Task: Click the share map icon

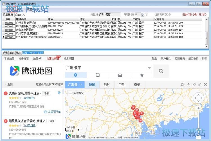Action: pyautogui.click(x=188, y=85)
